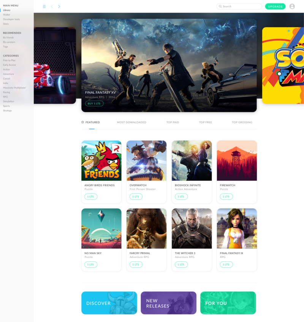Open Wallet in the main menu
304x322 pixels.
(6, 15)
